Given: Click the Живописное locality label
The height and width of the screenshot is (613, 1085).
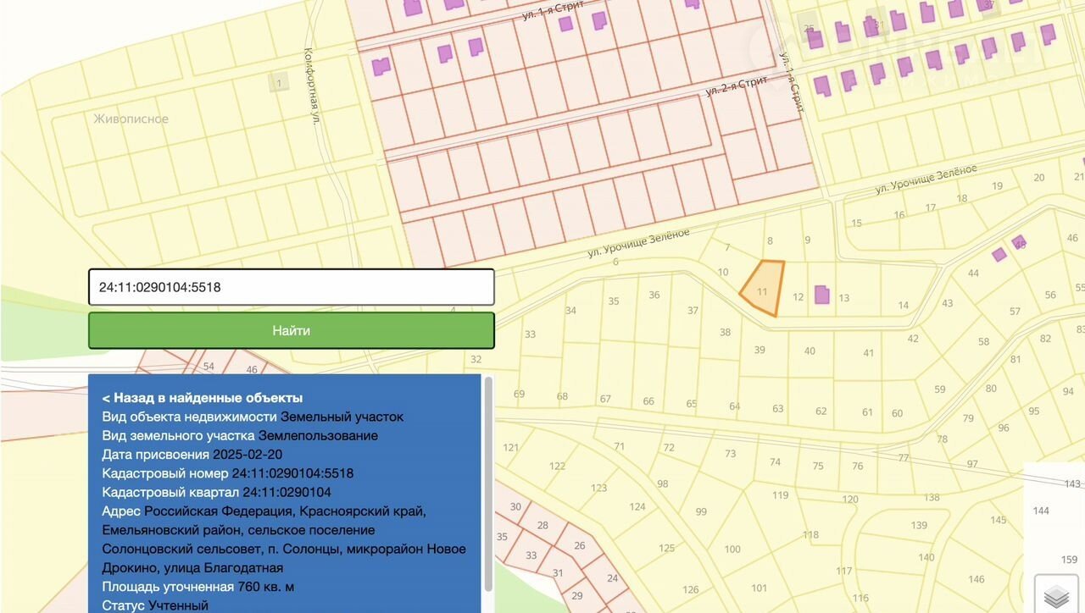Looking at the screenshot, I should click(131, 119).
